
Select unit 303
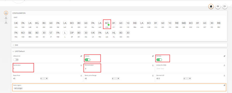click(x=128, y=33)
